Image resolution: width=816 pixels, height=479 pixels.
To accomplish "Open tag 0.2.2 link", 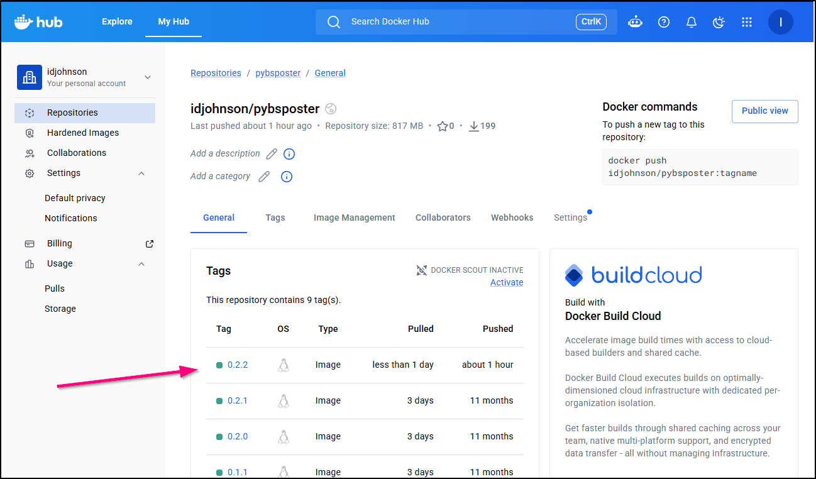I will pyautogui.click(x=238, y=365).
